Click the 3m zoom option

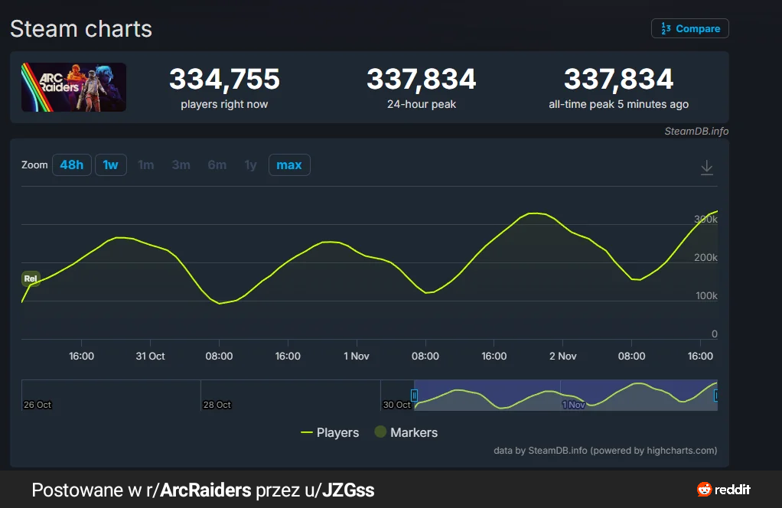[181, 165]
